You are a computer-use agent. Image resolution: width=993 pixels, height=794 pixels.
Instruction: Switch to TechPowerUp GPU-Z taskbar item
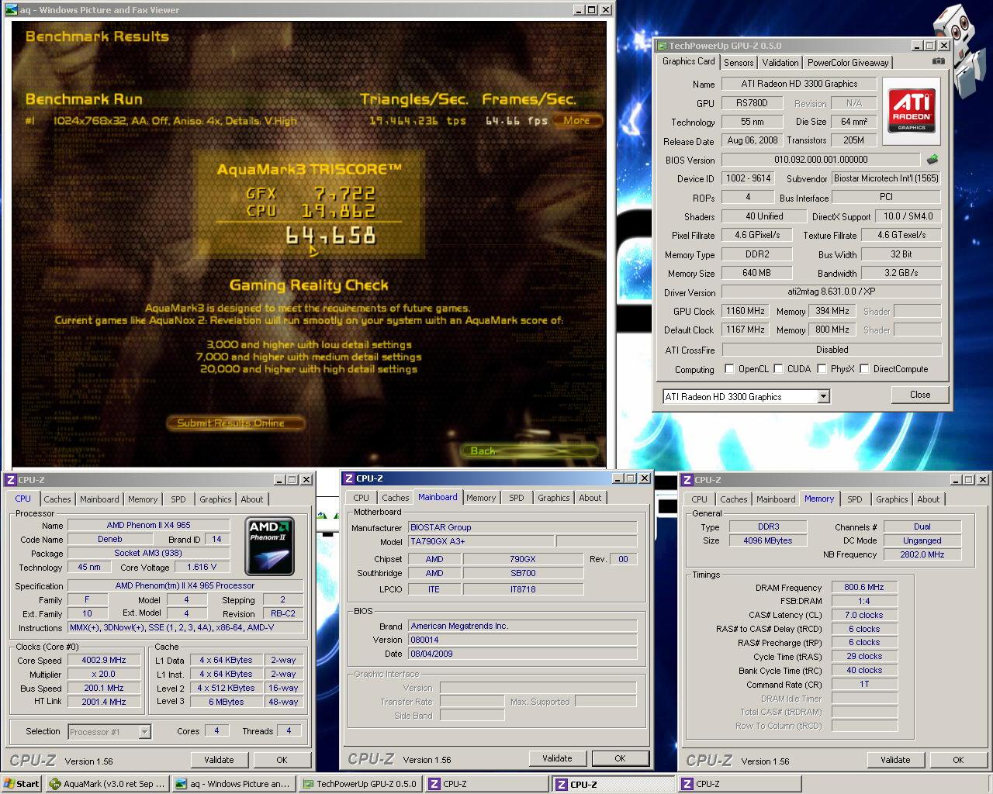[x=360, y=784]
